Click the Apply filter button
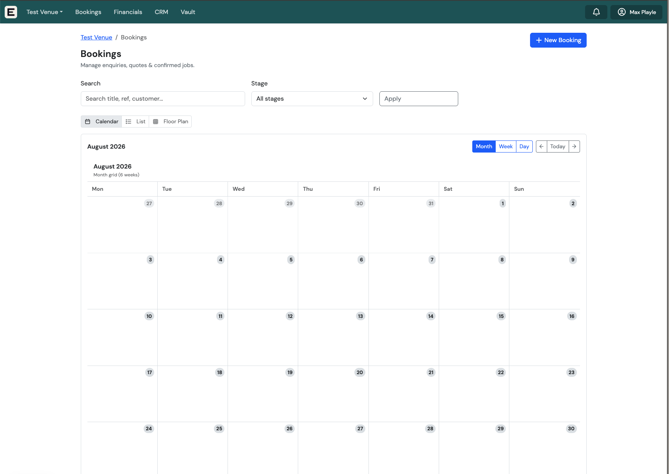This screenshot has width=669, height=474. [418, 99]
